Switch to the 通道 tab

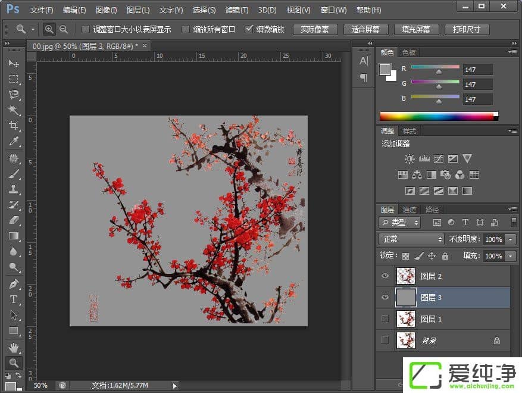410,210
